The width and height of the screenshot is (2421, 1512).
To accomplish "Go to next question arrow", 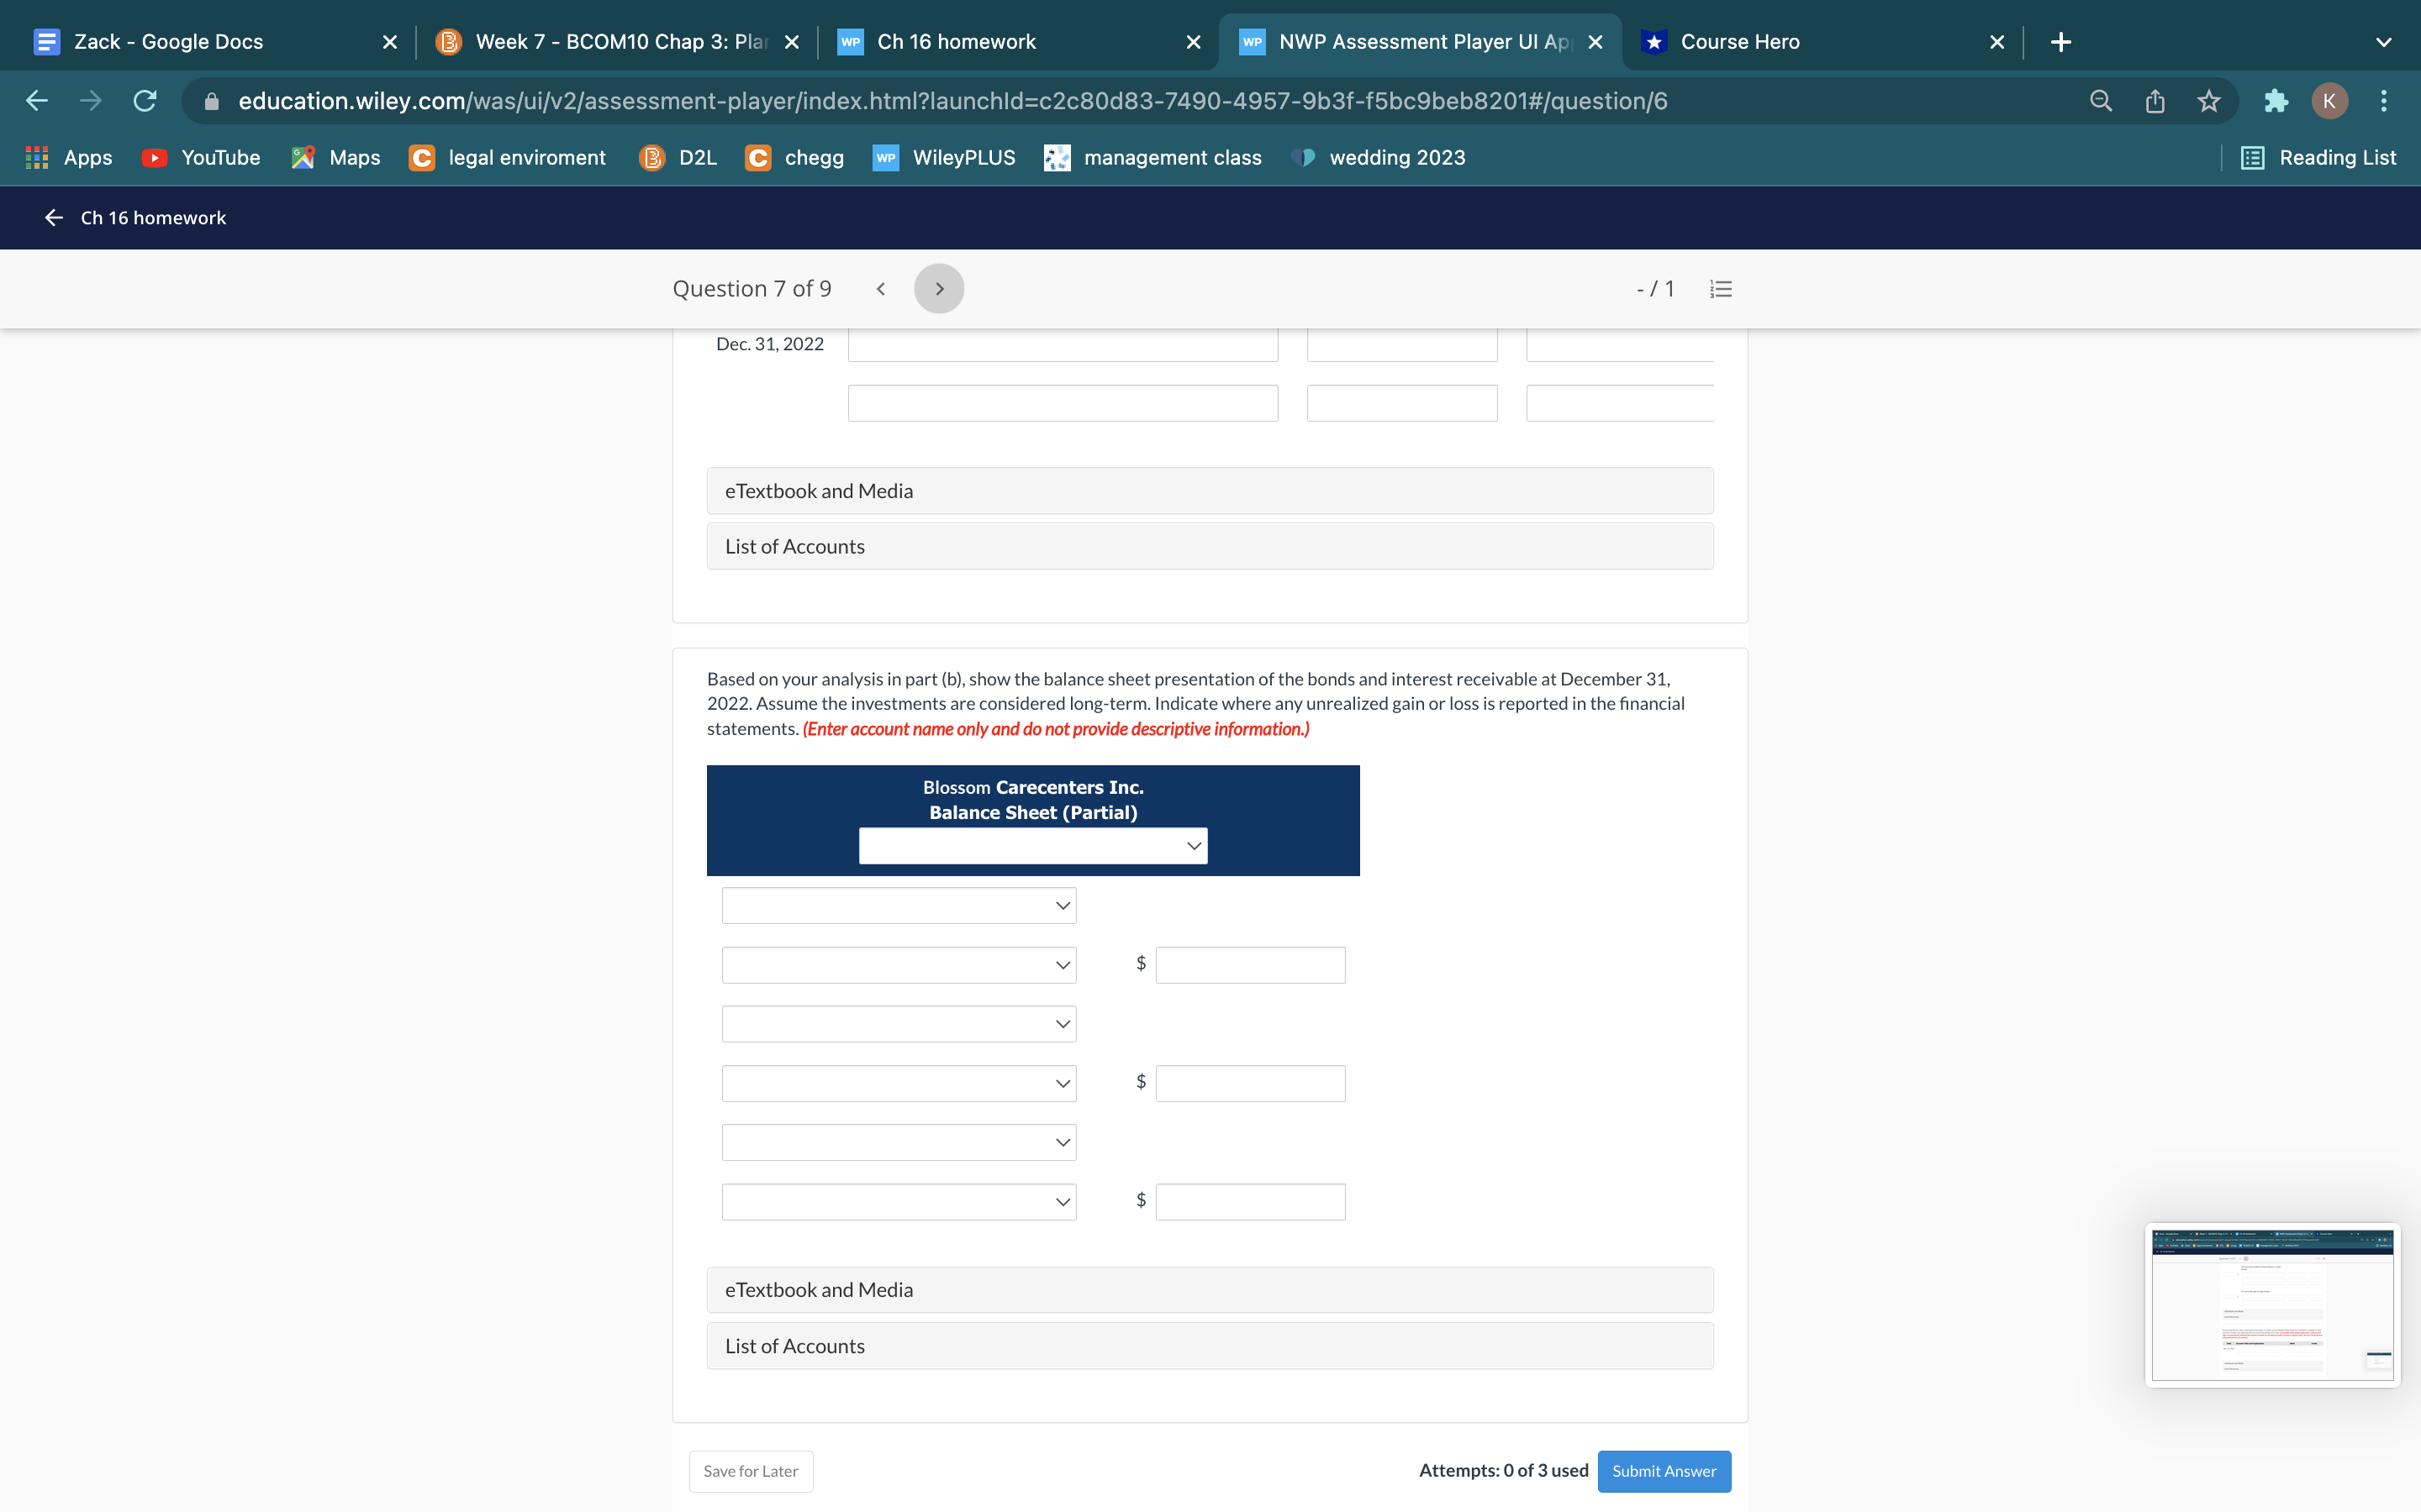I will click(x=938, y=289).
